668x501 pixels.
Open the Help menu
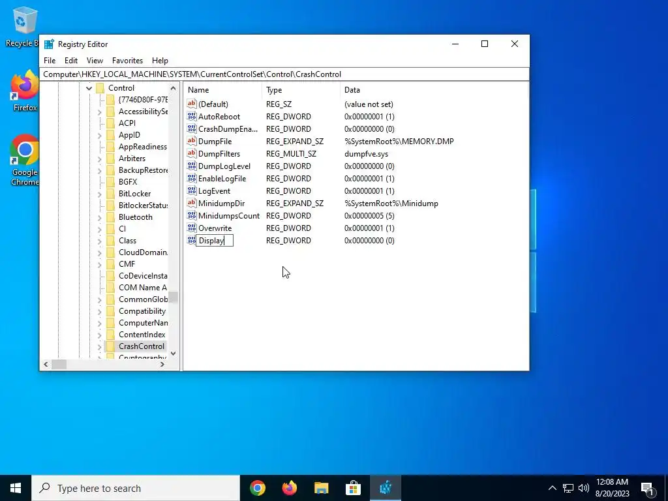click(160, 61)
